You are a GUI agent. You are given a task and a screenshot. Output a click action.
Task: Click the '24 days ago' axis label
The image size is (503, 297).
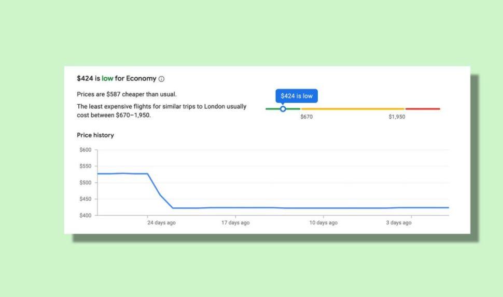point(161,222)
